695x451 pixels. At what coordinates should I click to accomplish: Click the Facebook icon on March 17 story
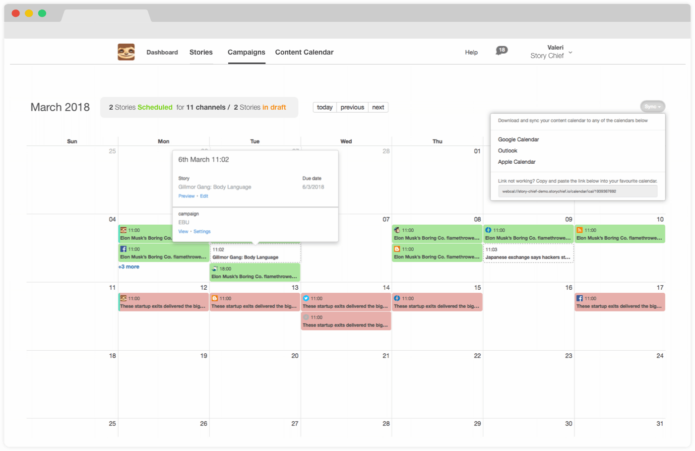pos(580,298)
